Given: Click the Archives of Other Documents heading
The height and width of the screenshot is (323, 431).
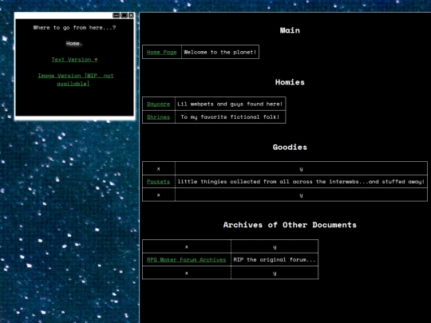Looking at the screenshot, I should point(290,225).
